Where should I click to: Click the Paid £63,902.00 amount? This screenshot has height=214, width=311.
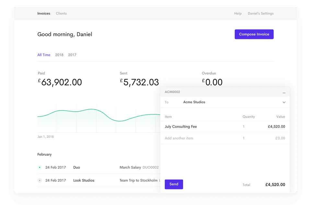pyautogui.click(x=60, y=82)
